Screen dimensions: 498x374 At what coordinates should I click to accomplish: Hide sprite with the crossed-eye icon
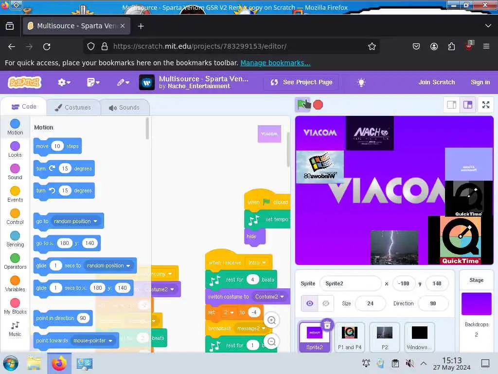click(x=325, y=303)
